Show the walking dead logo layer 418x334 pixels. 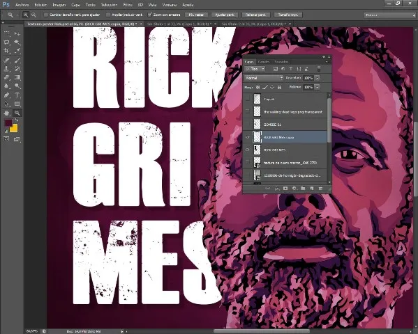(248, 112)
